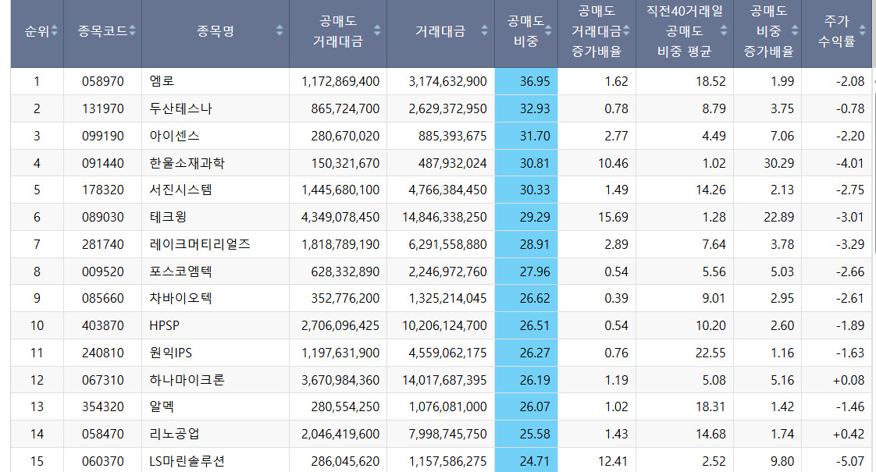Select stock name HPSP
The height and width of the screenshot is (472, 876).
click(164, 325)
